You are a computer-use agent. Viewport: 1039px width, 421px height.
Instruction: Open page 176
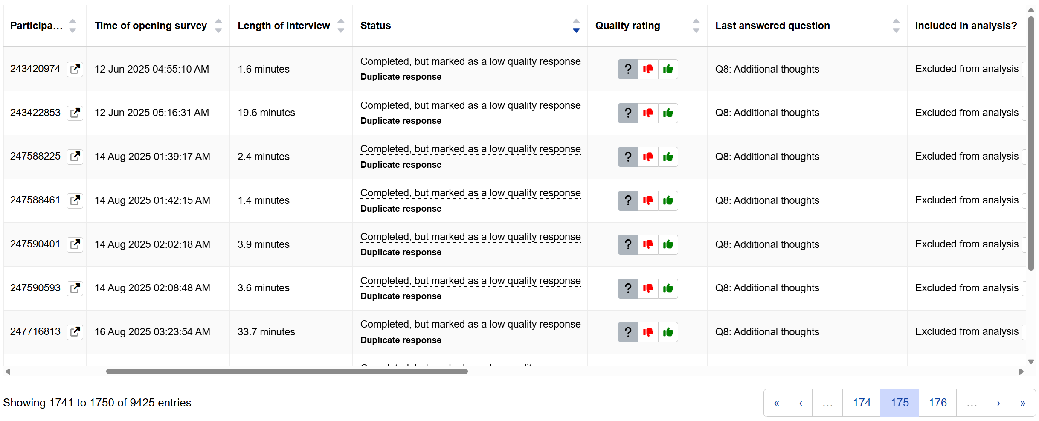click(x=938, y=403)
